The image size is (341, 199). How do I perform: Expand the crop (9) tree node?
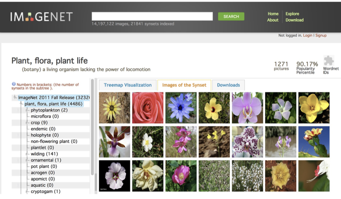point(27,123)
